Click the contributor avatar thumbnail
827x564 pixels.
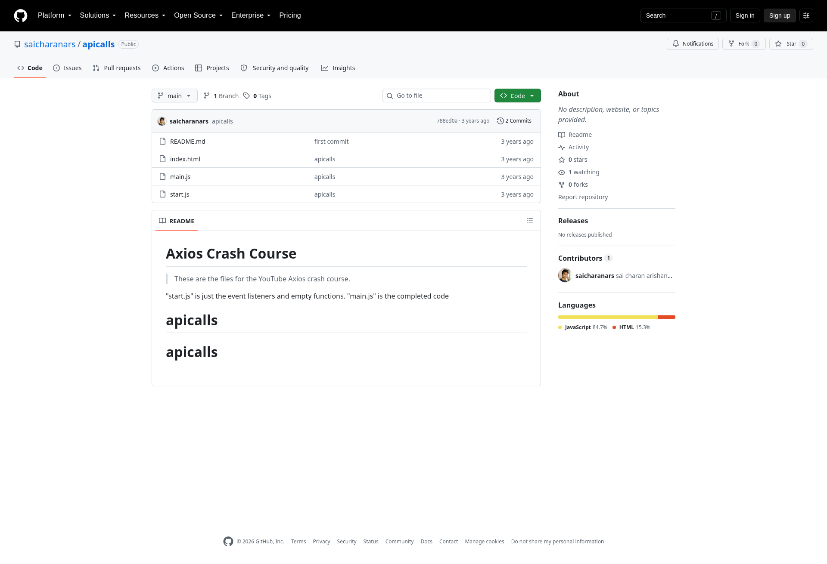(x=565, y=275)
